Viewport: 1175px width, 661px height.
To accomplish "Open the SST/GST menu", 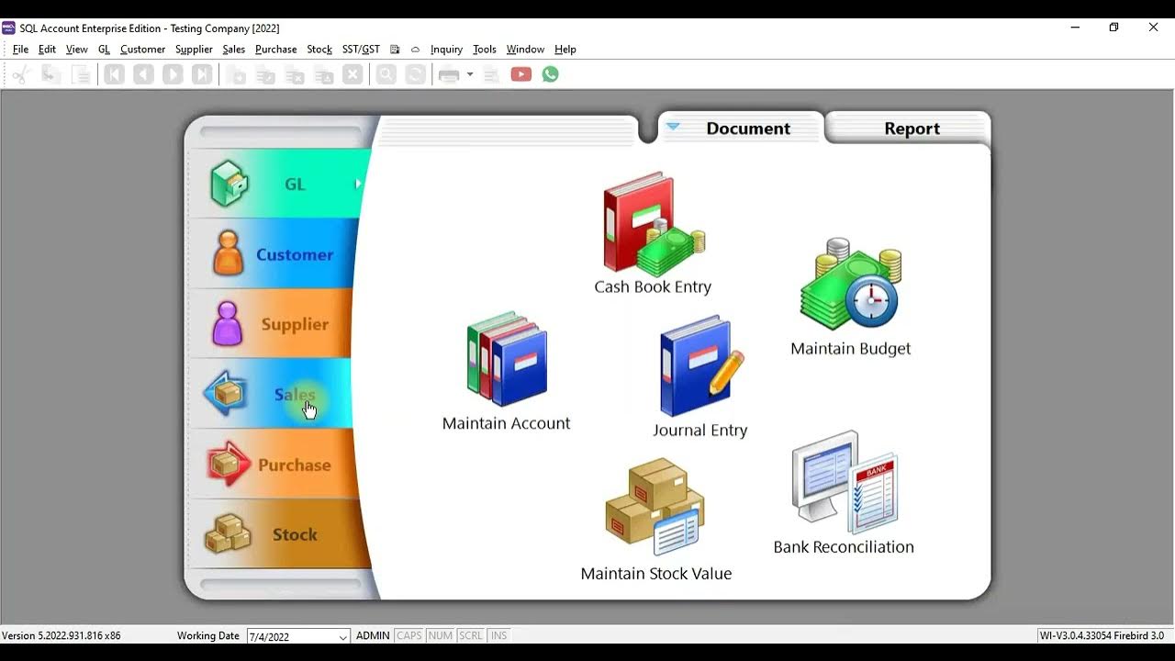I will (361, 50).
